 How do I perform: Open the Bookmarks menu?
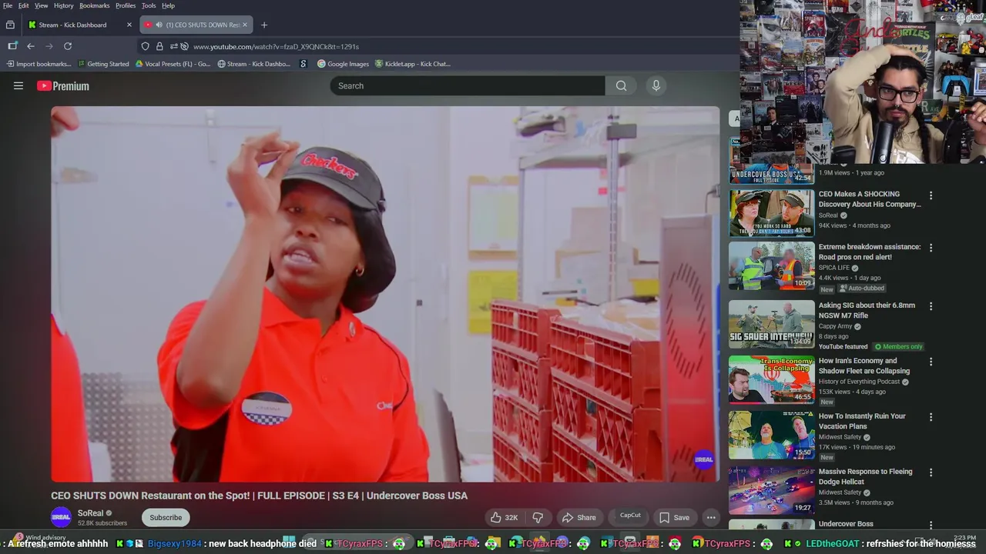[95, 5]
